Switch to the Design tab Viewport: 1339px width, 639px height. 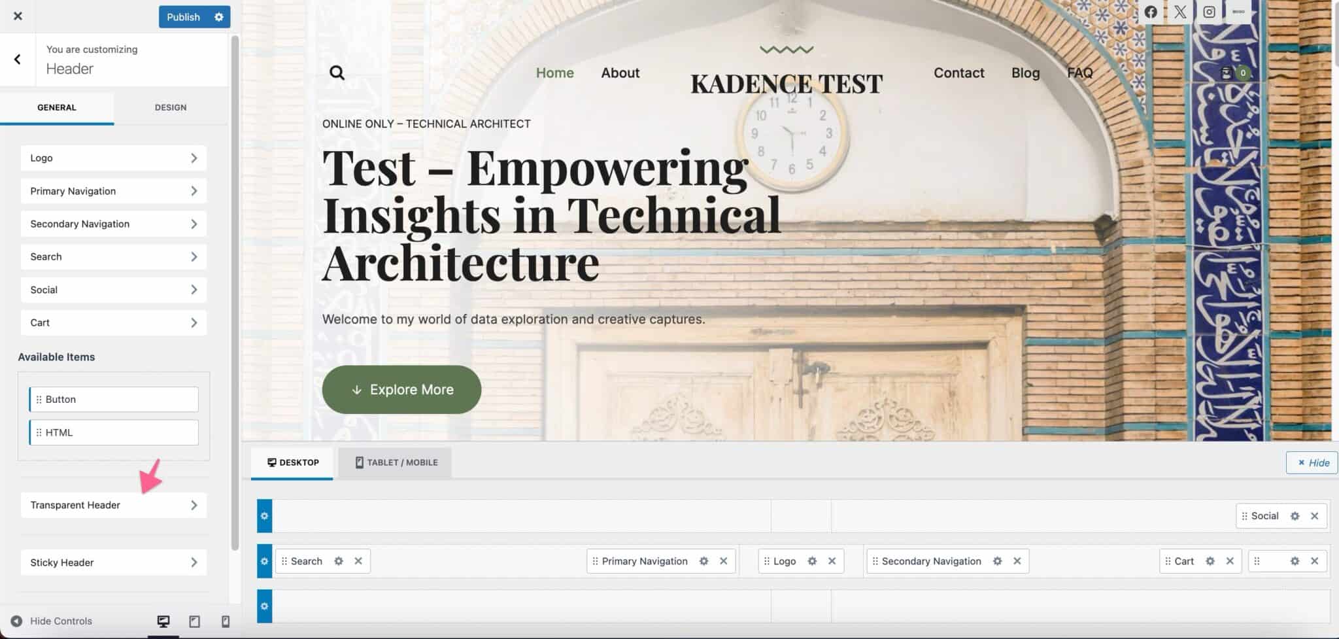170,107
